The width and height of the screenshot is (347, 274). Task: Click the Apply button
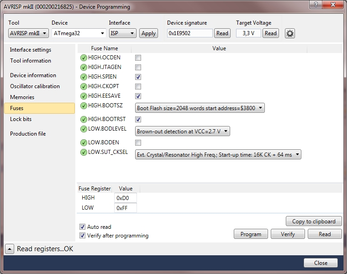(148, 33)
